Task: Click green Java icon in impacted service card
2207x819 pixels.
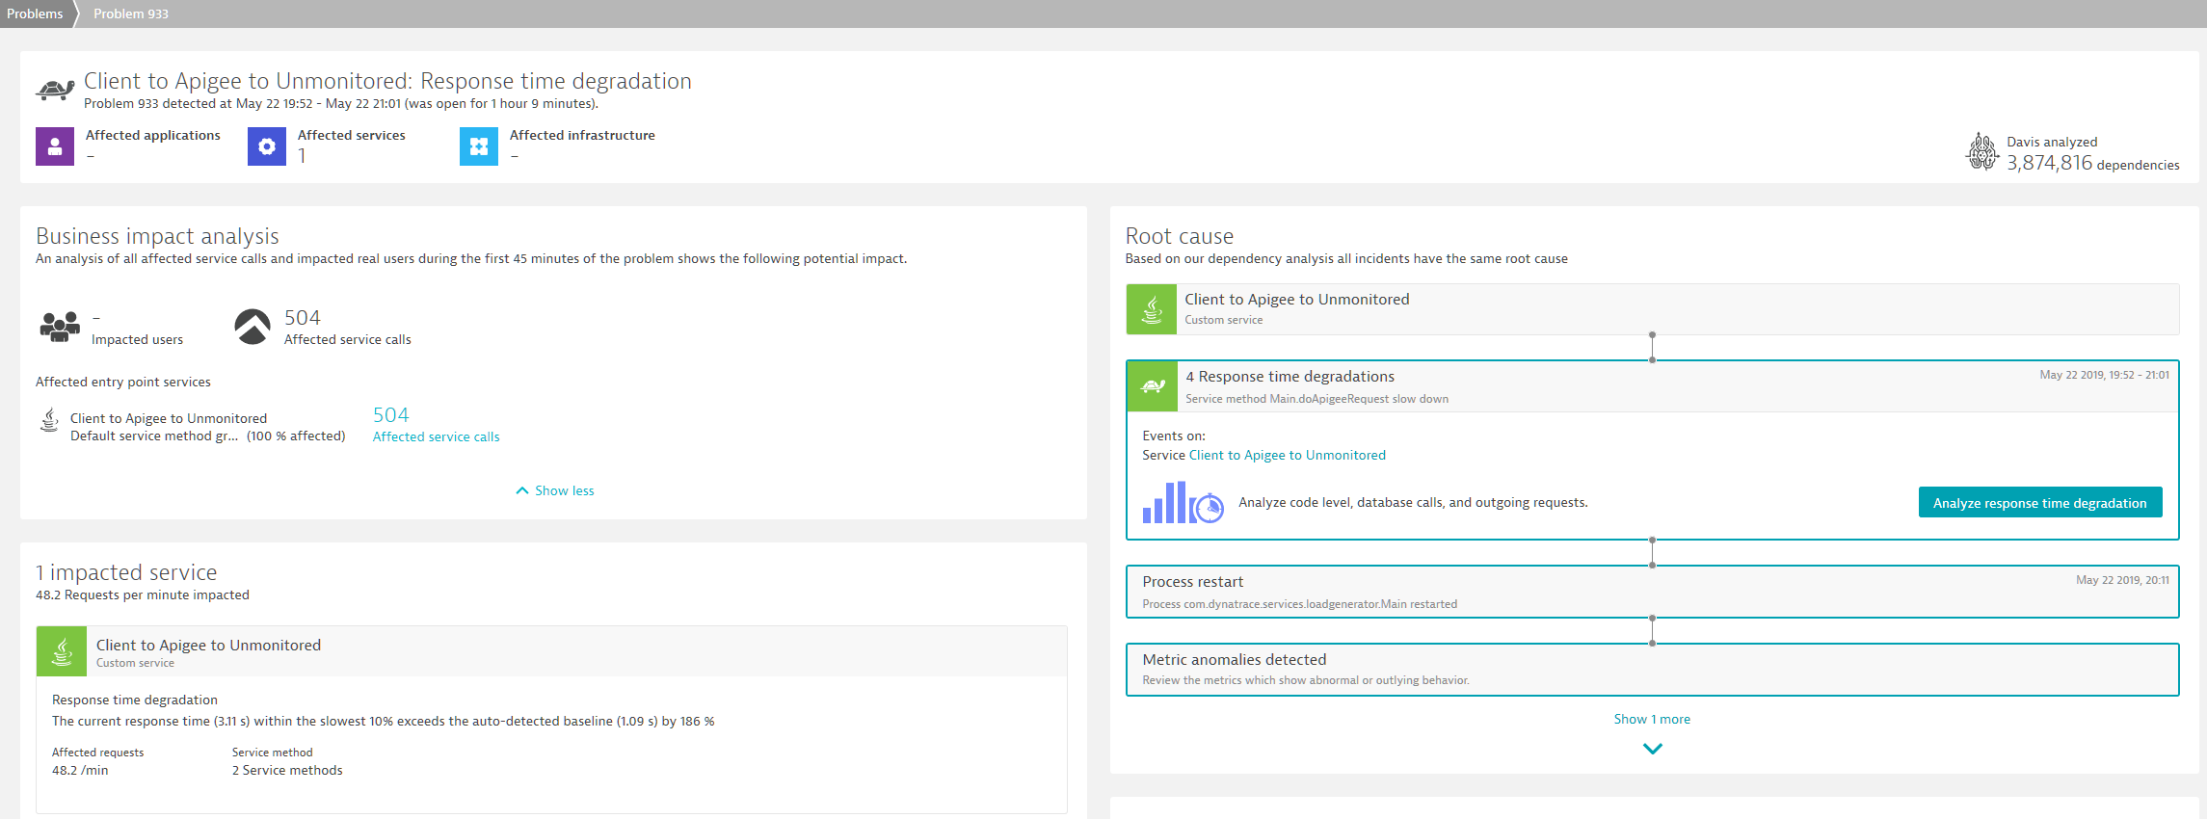Action: tap(62, 651)
